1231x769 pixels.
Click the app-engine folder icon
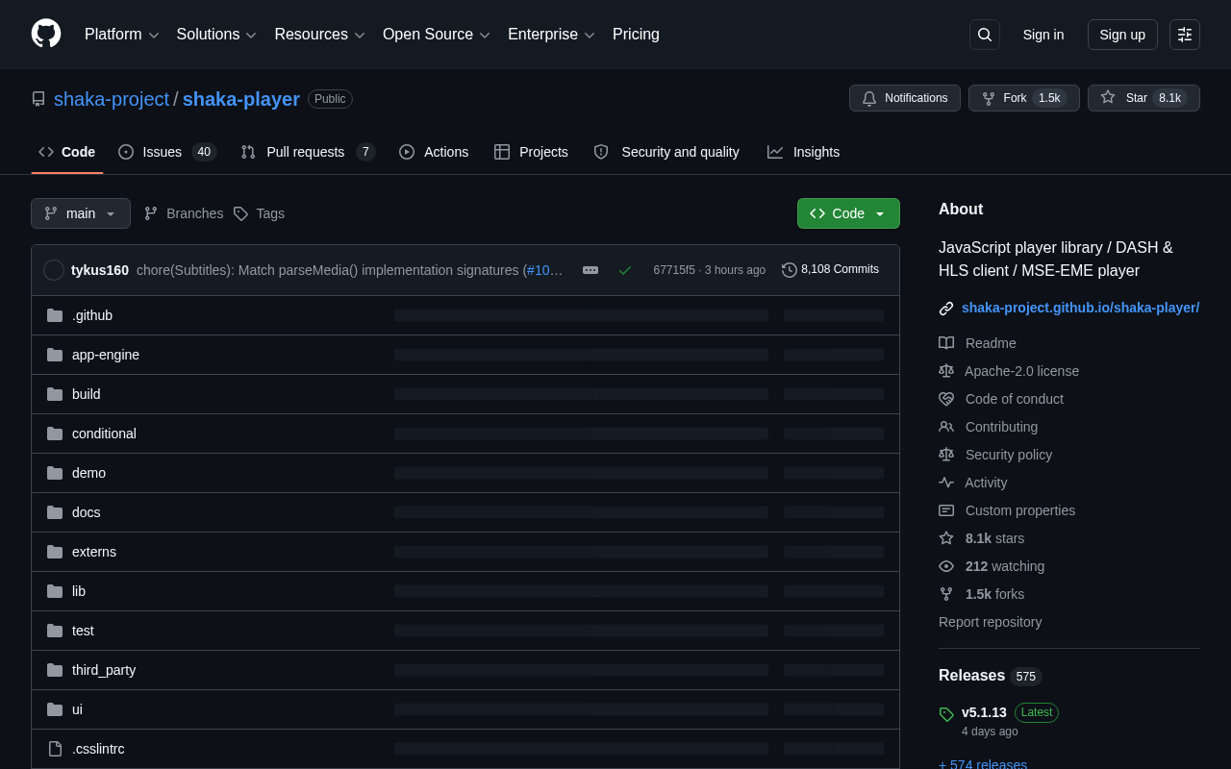(55, 355)
